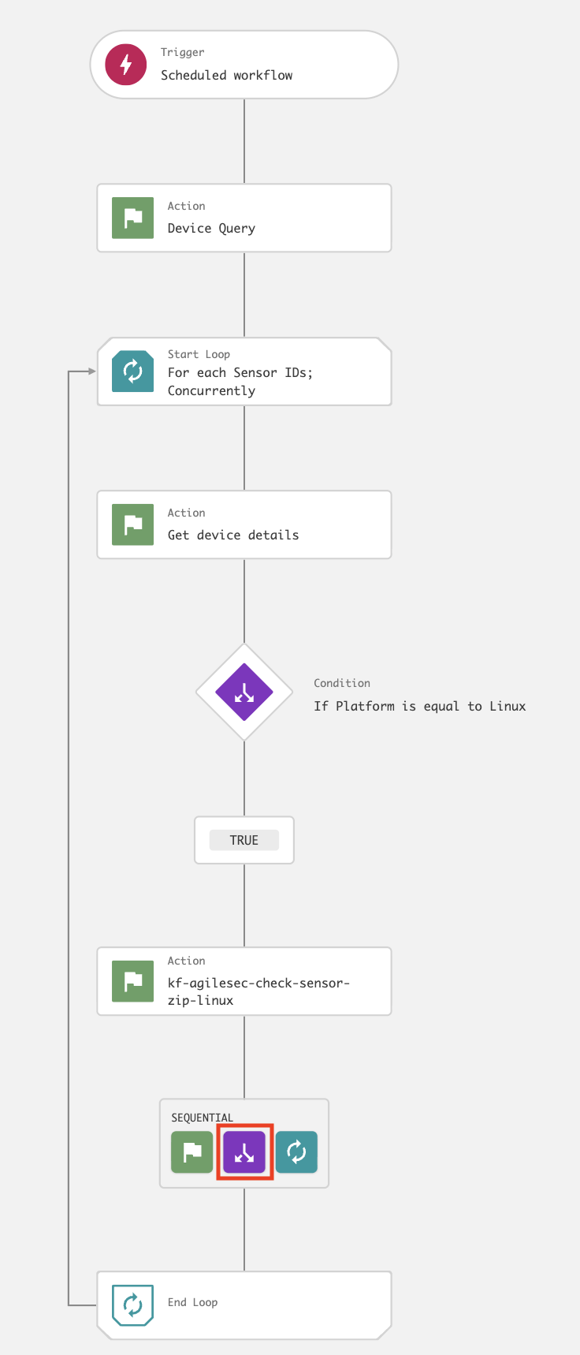Select the Device Query action label
The height and width of the screenshot is (1355, 580).
(211, 229)
